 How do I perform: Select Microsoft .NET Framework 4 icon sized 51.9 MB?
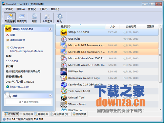[x=64, y=52]
